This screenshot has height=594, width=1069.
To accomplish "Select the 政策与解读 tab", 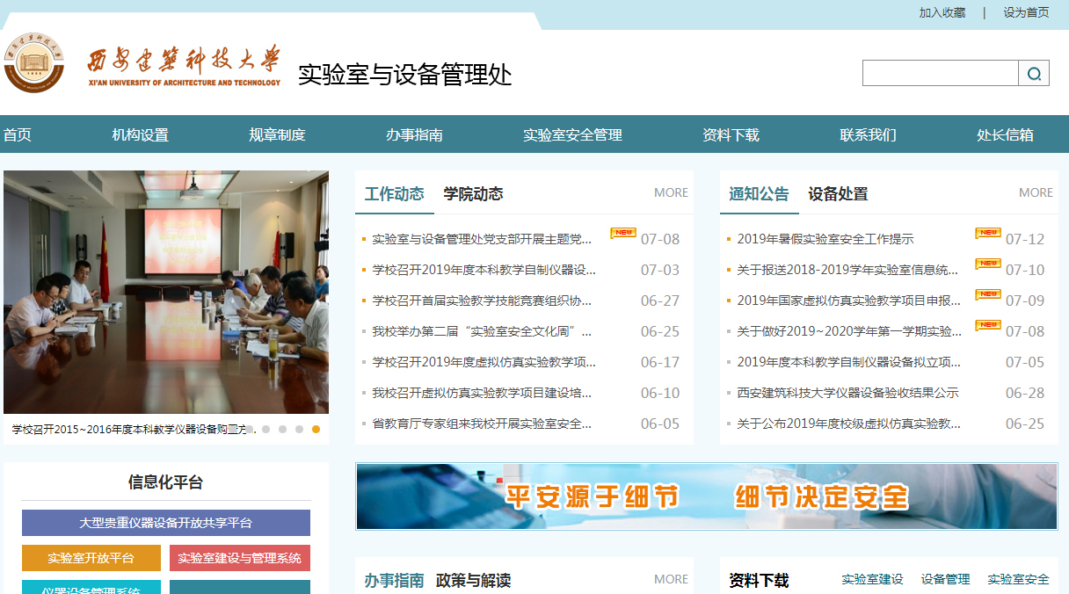I will coord(473,581).
